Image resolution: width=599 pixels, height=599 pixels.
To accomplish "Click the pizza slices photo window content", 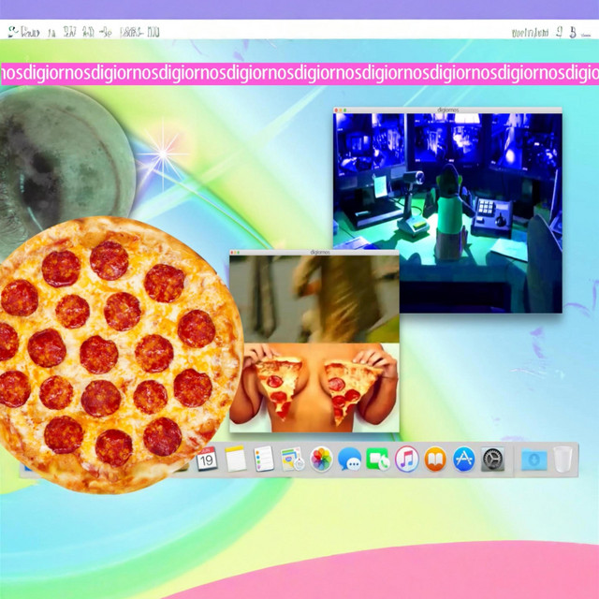I will pyautogui.click(x=314, y=343).
